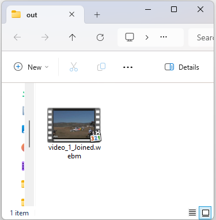216x220 pixels.
Task: Close the out tab
Action: pyautogui.click(x=72, y=14)
